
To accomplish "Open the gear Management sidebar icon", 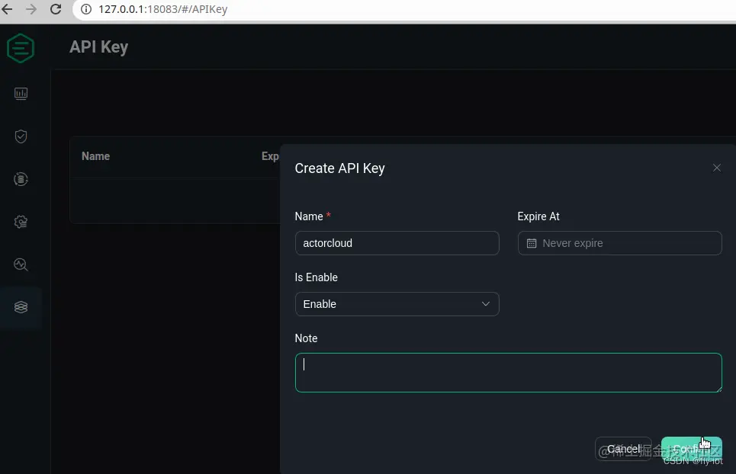I will [21, 222].
